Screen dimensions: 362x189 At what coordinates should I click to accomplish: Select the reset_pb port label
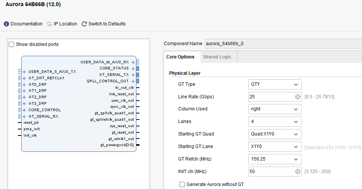pos(31,123)
